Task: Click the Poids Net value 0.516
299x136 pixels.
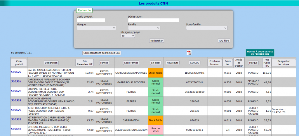Action: pos(228,73)
